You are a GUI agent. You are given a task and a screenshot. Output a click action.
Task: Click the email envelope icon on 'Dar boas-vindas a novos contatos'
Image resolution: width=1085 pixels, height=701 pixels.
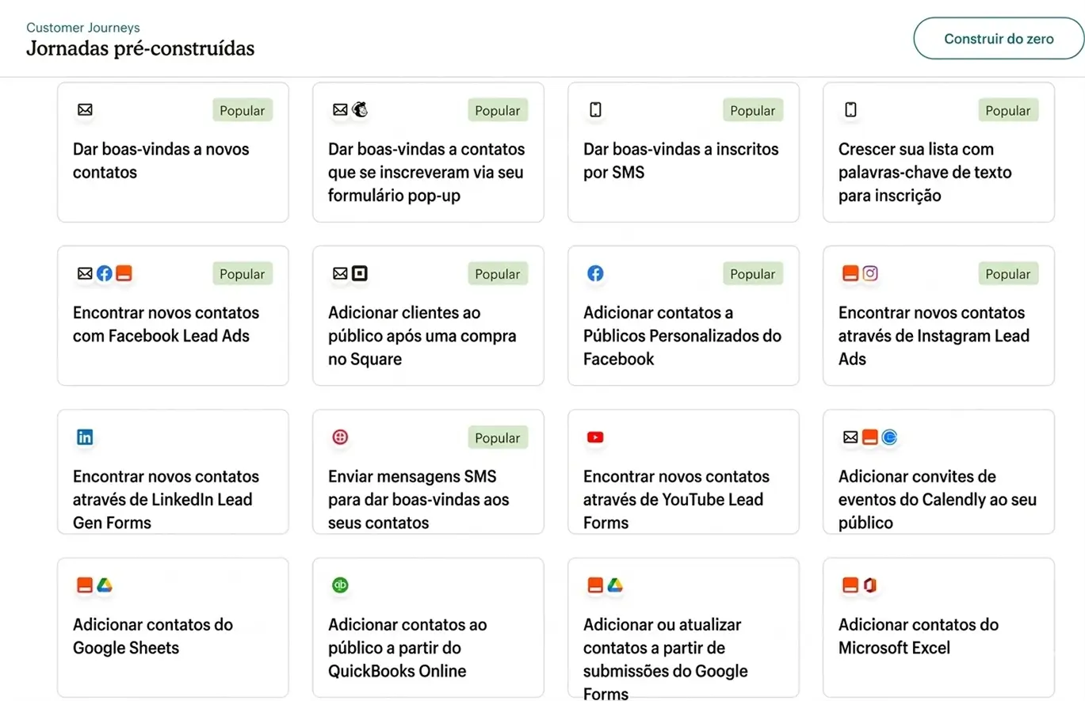click(x=85, y=111)
